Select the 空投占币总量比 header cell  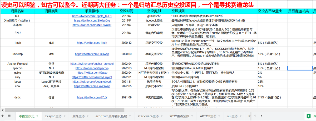pyautogui.click(x=272, y=11)
